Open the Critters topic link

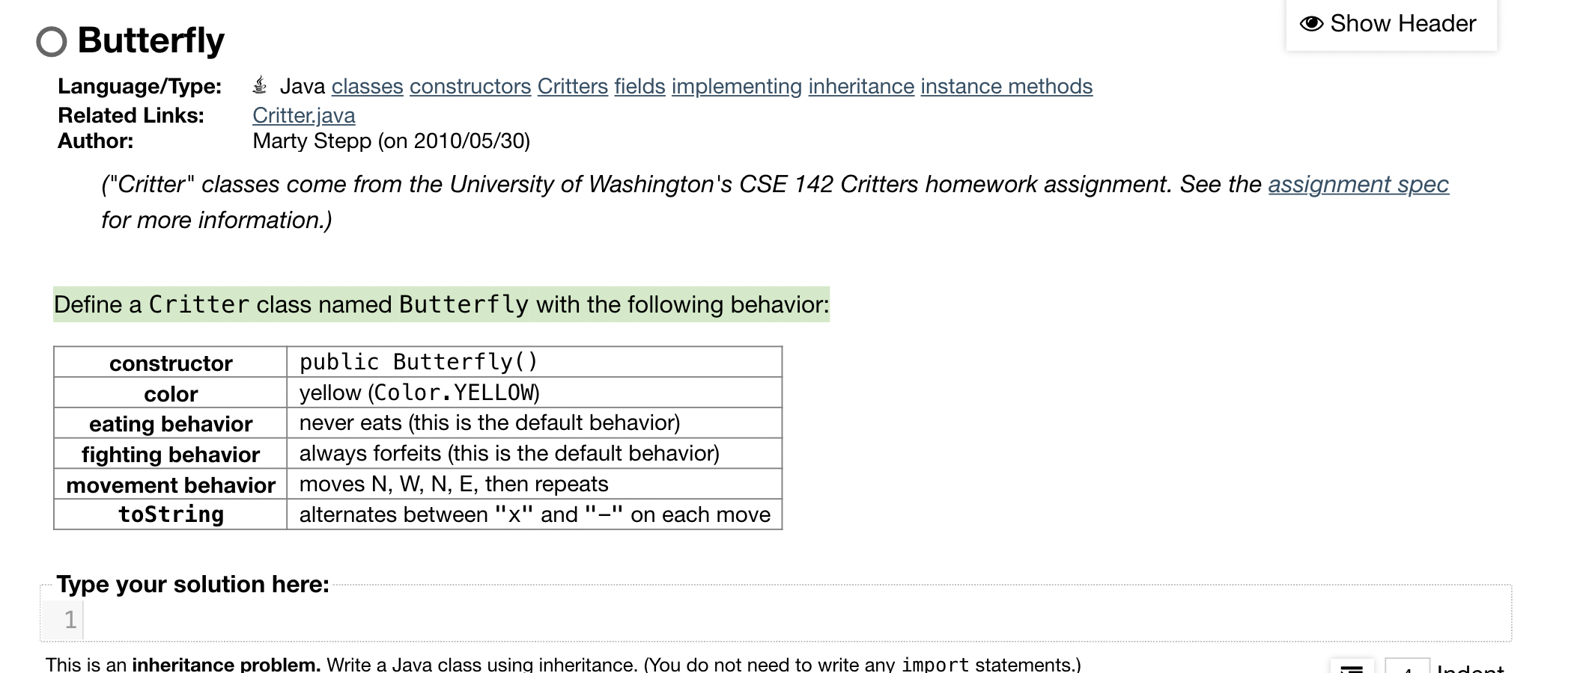click(x=572, y=86)
